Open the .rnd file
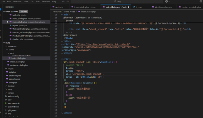Viewport: 203px width, 118px height. click(x=9, y=114)
